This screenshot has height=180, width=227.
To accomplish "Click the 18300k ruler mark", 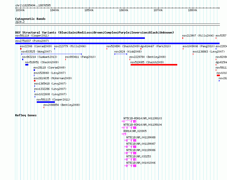I will pos(20,10).
